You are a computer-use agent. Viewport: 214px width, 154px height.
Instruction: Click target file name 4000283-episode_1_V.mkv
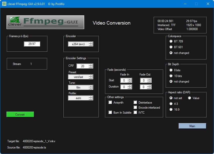[x=39, y=141]
